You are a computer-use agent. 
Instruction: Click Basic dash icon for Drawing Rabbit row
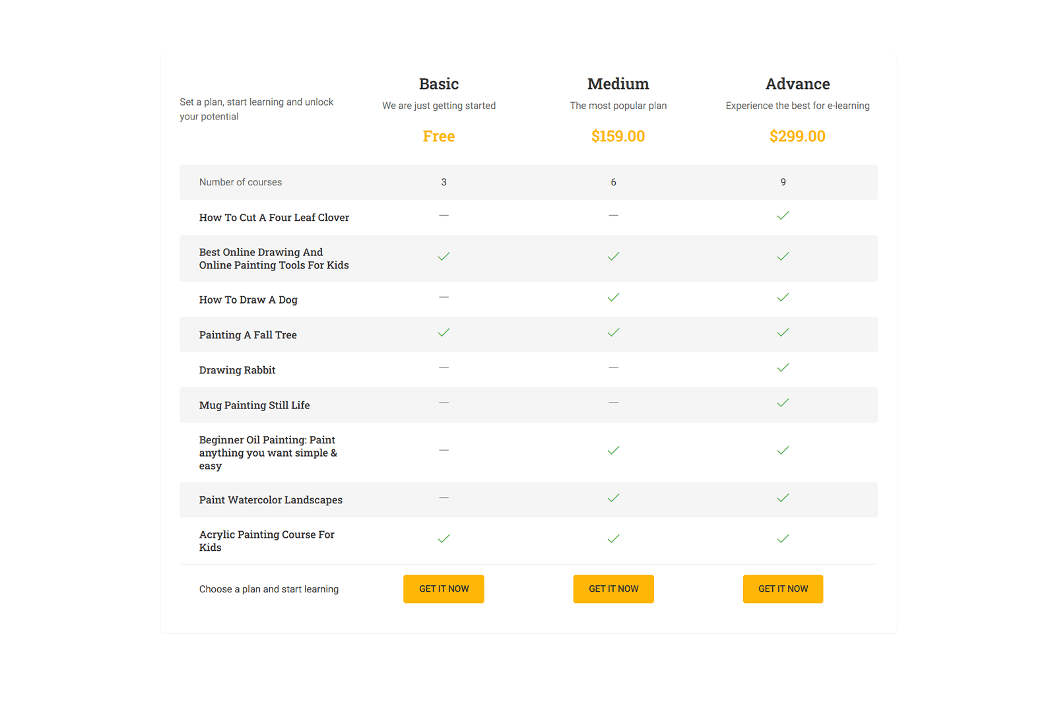tap(444, 367)
